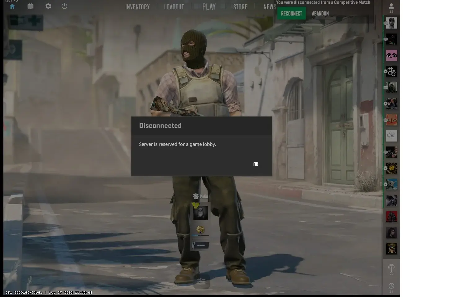Open the settings gear icon
This screenshot has height=297, width=476.
click(x=48, y=6)
